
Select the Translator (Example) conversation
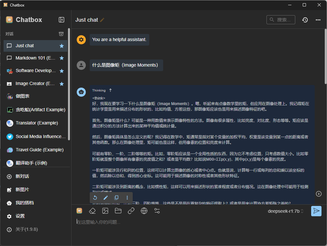[x=37, y=123]
